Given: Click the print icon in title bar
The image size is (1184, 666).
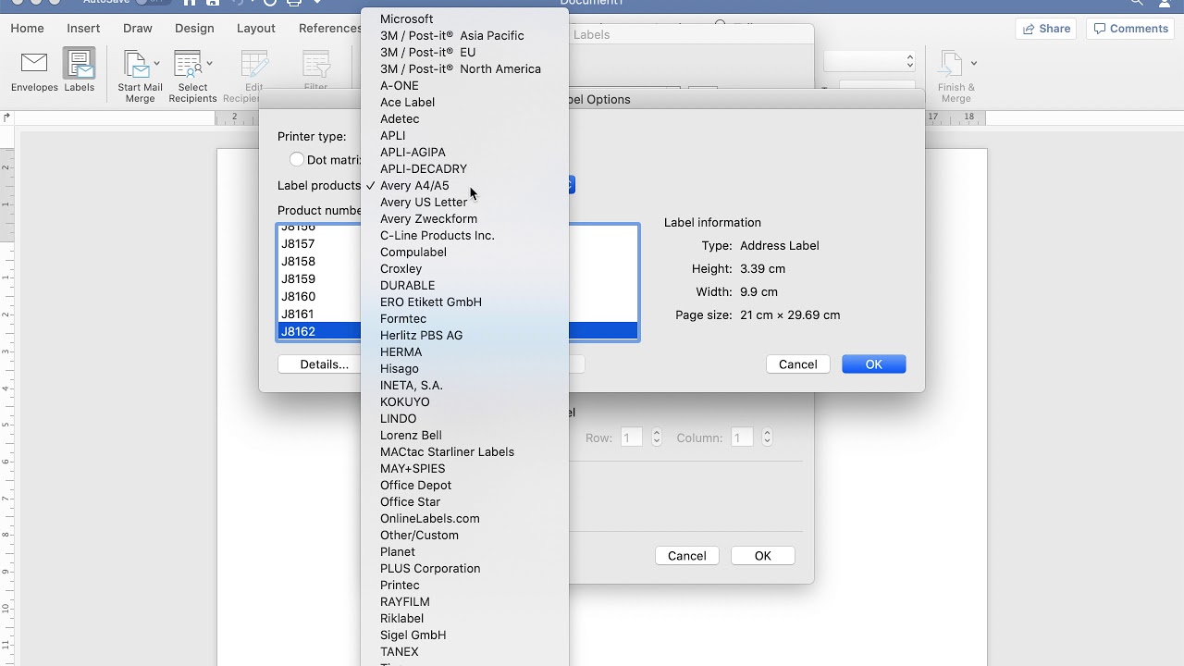Looking at the screenshot, I should pos(294,3).
